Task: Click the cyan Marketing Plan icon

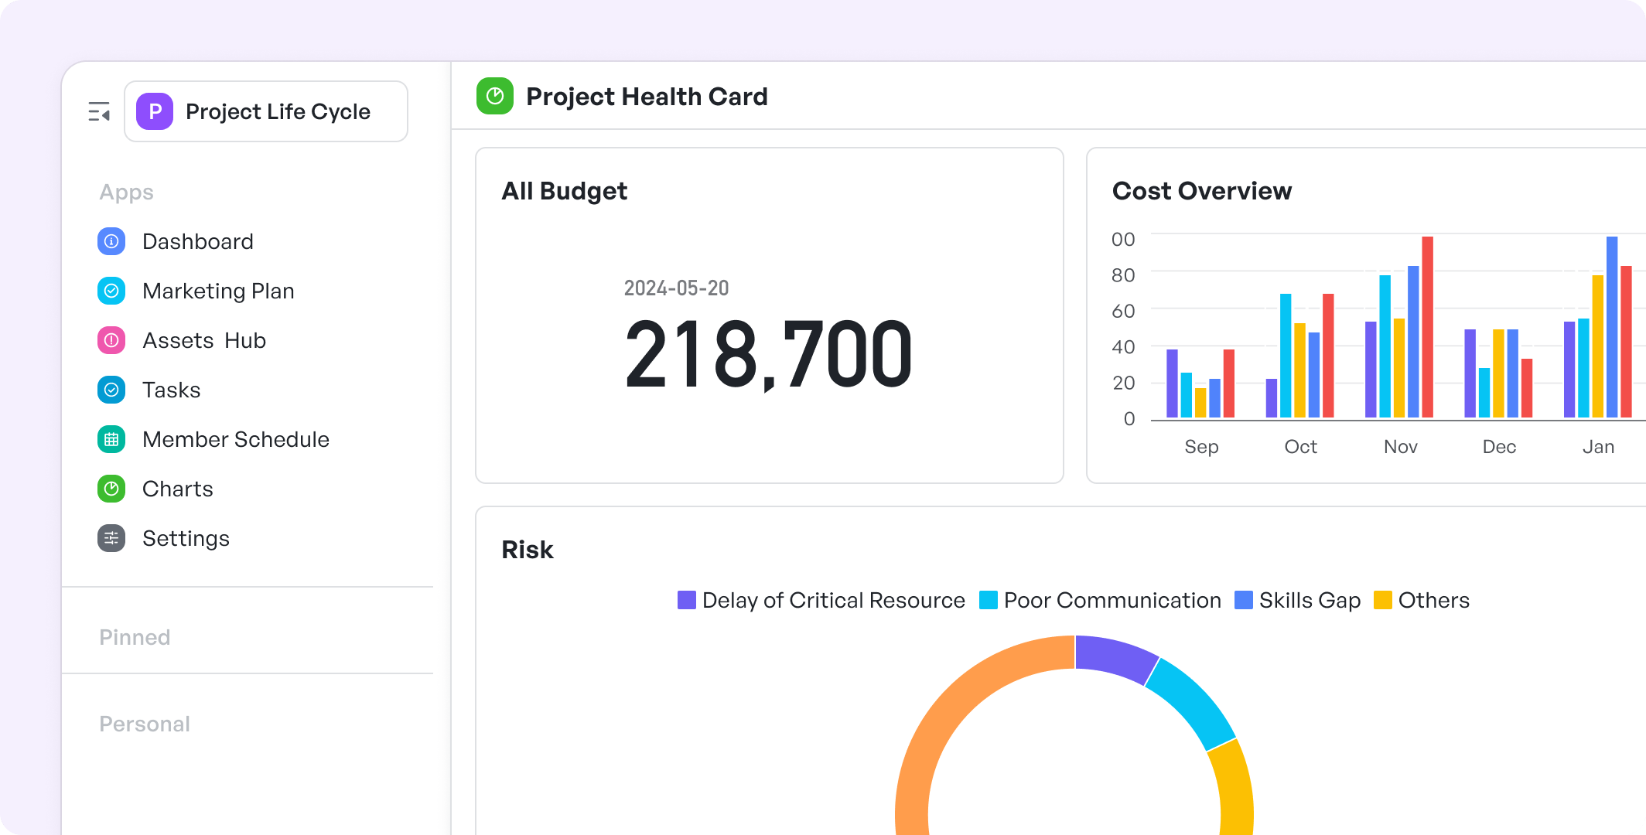Action: click(111, 291)
